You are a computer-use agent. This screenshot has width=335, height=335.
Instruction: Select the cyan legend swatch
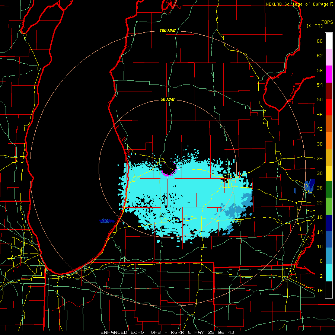coord(329,273)
